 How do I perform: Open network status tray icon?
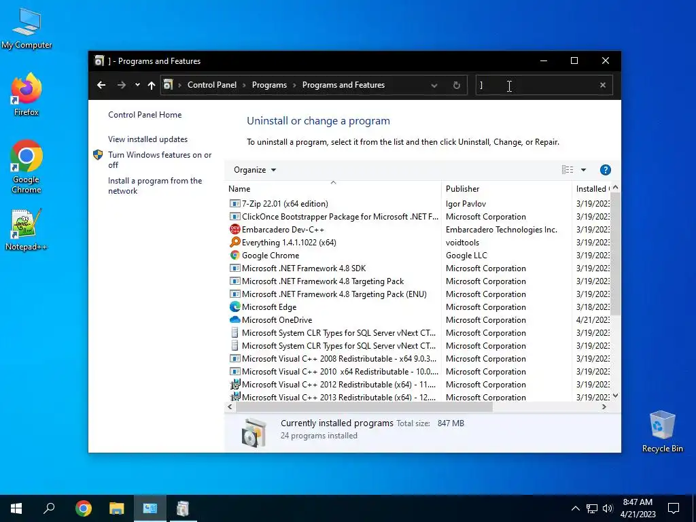[592, 508]
